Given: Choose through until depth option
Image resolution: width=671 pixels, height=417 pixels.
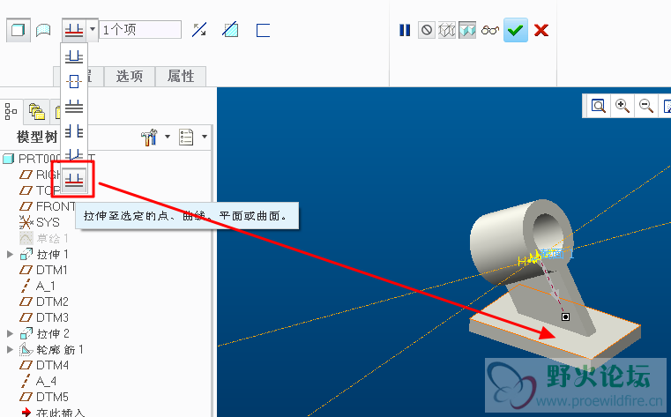Looking at the screenshot, I should 74,153.
